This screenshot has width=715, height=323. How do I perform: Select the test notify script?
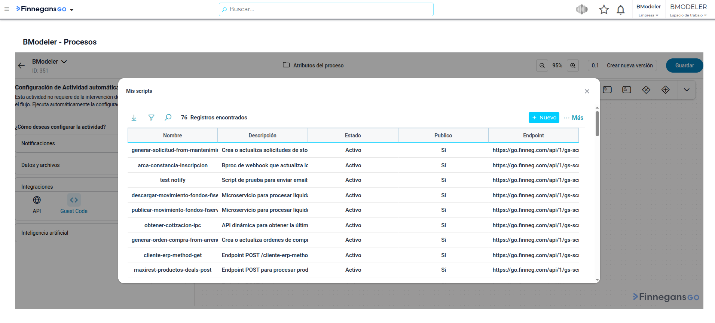172,180
